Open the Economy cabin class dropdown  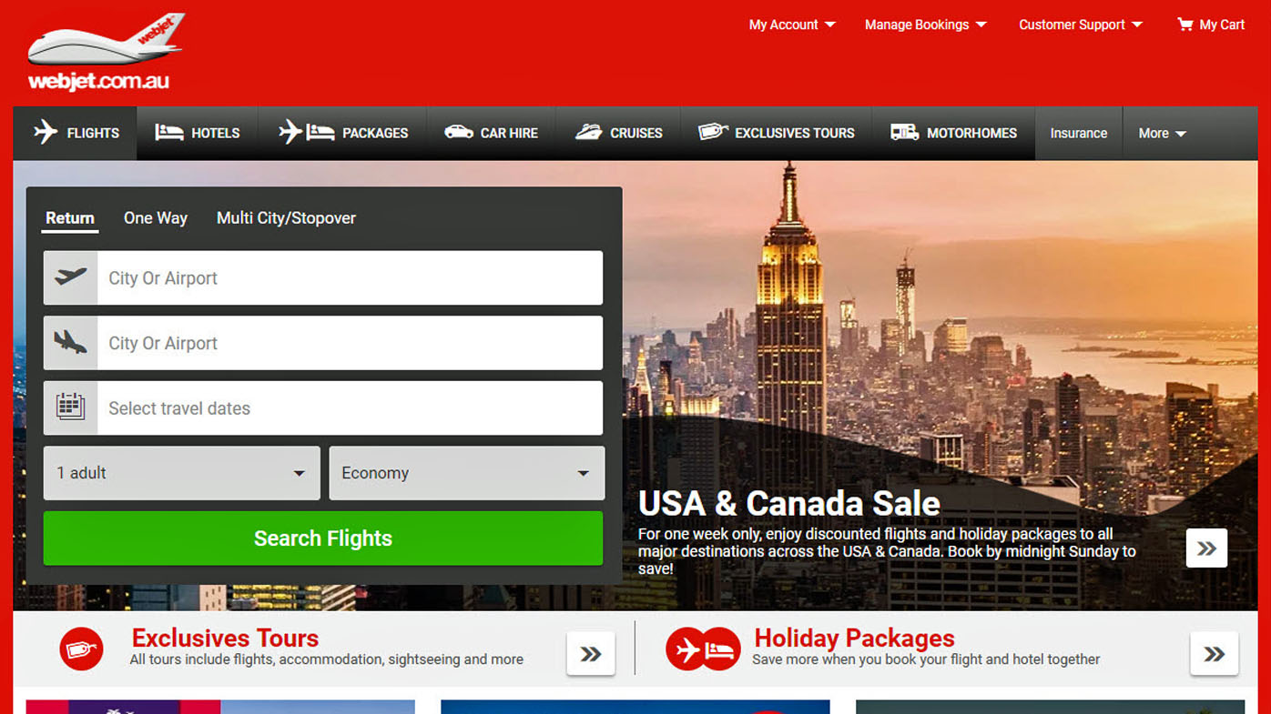[467, 473]
